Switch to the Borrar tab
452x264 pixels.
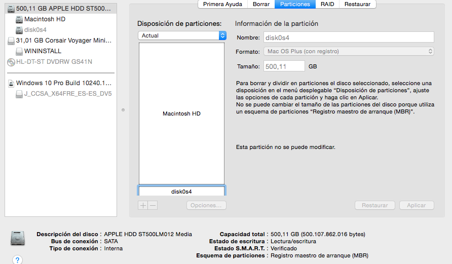pos(261,4)
